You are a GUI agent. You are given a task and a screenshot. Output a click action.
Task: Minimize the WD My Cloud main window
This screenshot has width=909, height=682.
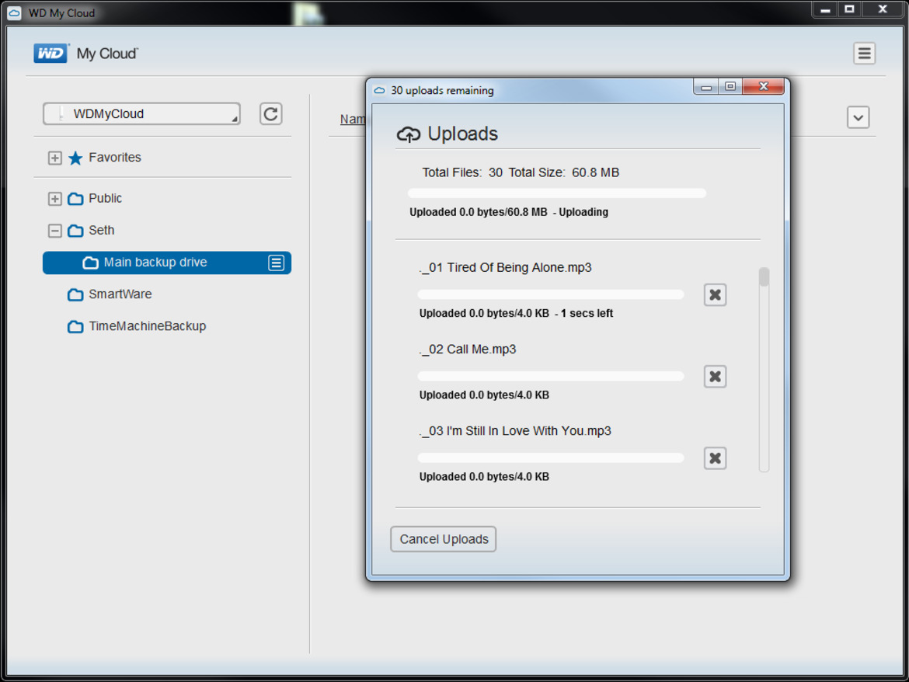(825, 9)
